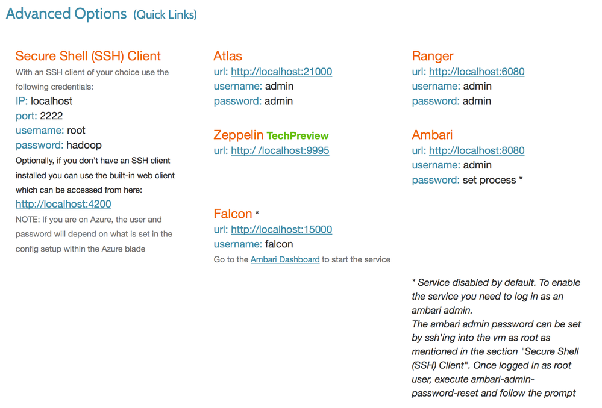Open the built-in web client localhost:4200 link
The height and width of the screenshot is (408, 602).
63,204
